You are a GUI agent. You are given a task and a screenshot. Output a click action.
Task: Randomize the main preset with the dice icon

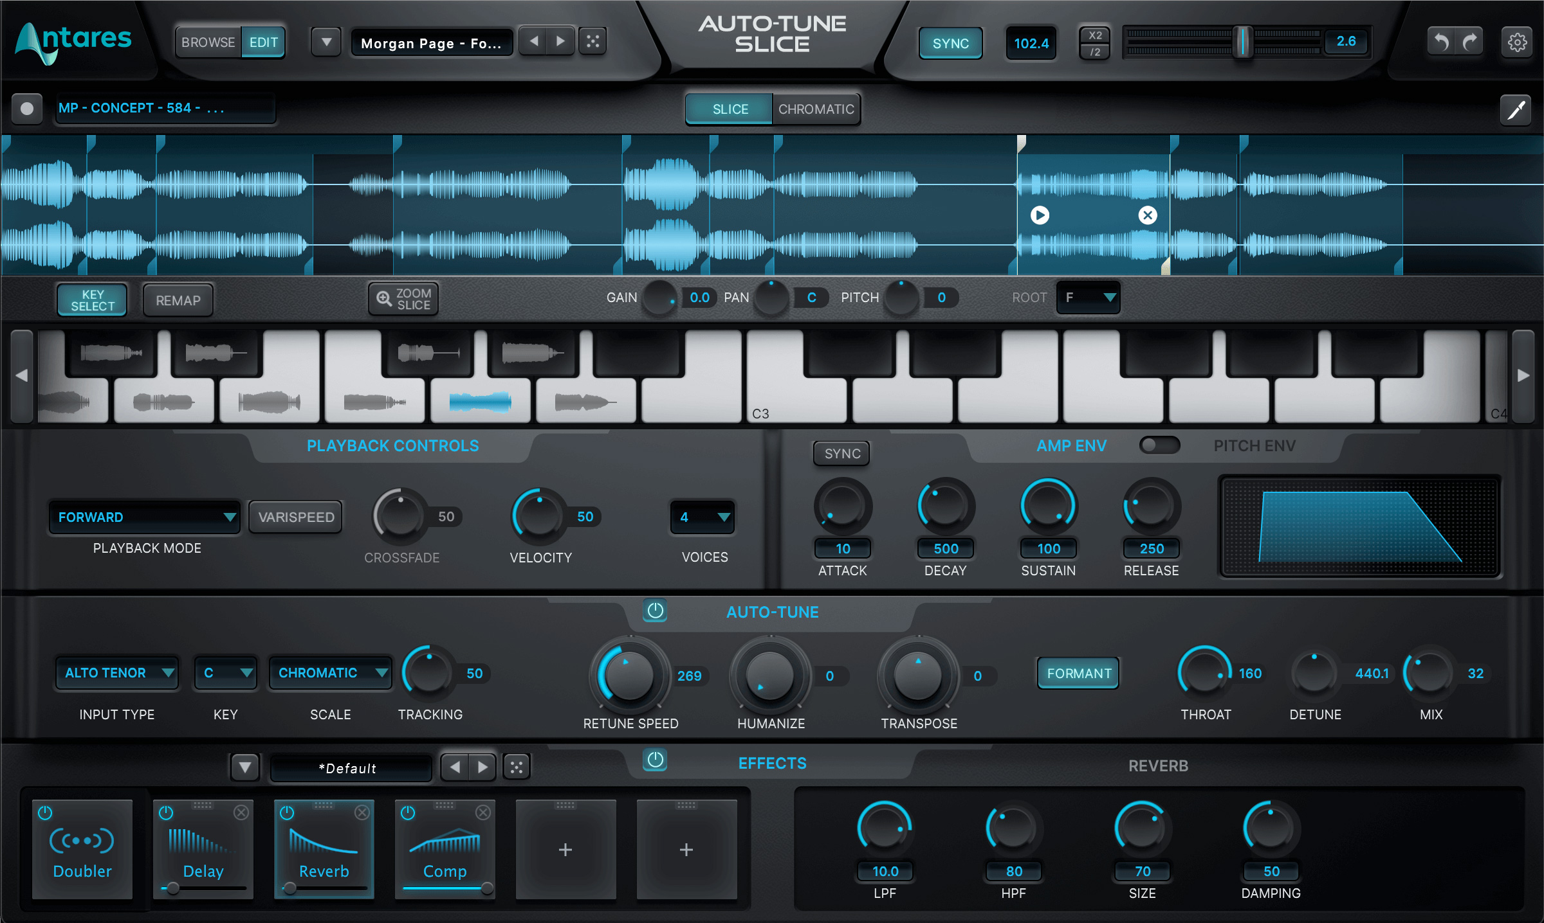(x=593, y=41)
